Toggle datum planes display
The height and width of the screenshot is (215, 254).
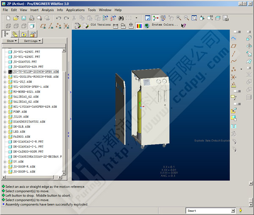click(x=43, y=26)
